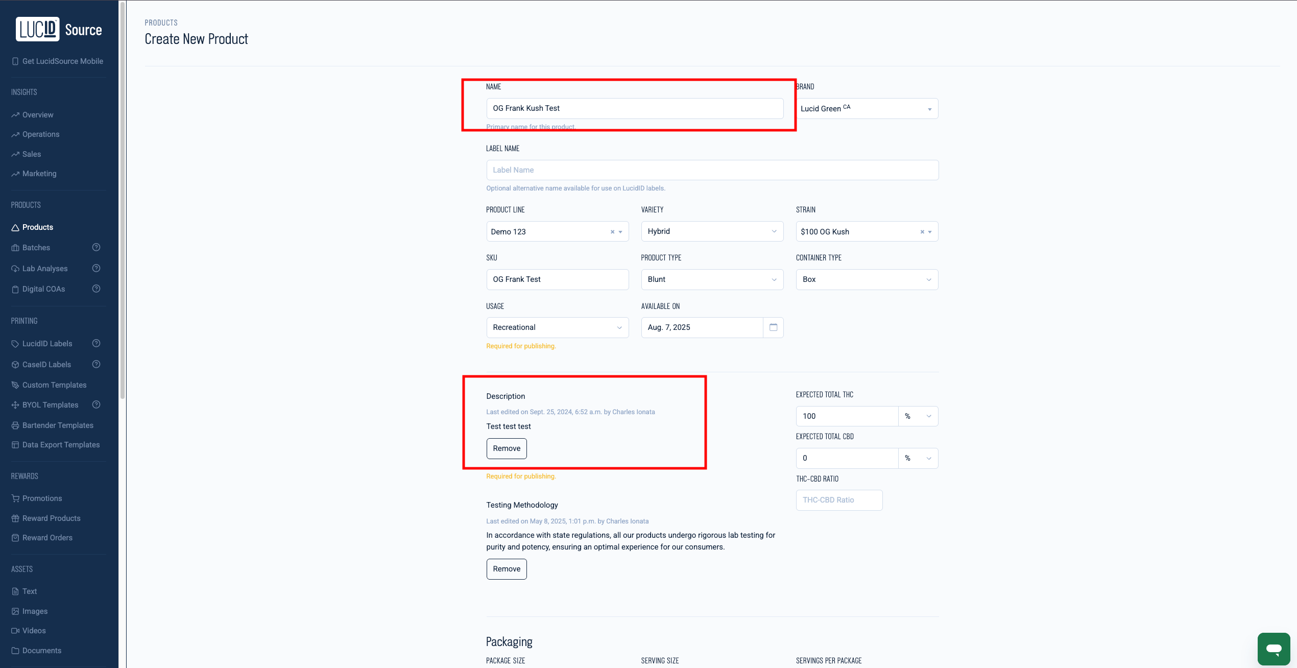Click help icon beside Digital COAs
This screenshot has width=1297, height=668.
[96, 289]
